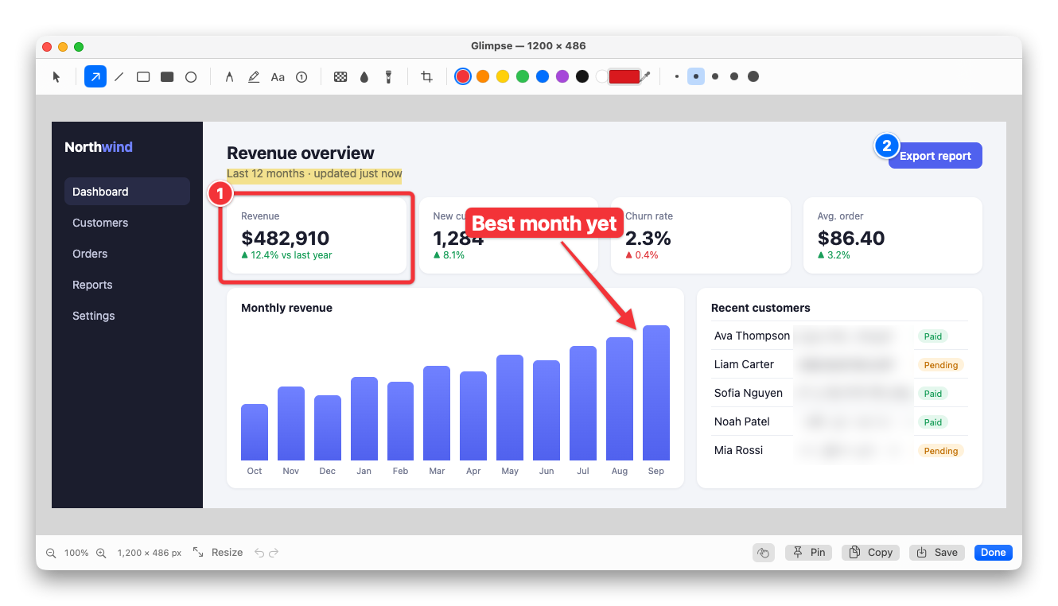Select the blur droplet tool
1058x606 pixels.
[x=364, y=77]
